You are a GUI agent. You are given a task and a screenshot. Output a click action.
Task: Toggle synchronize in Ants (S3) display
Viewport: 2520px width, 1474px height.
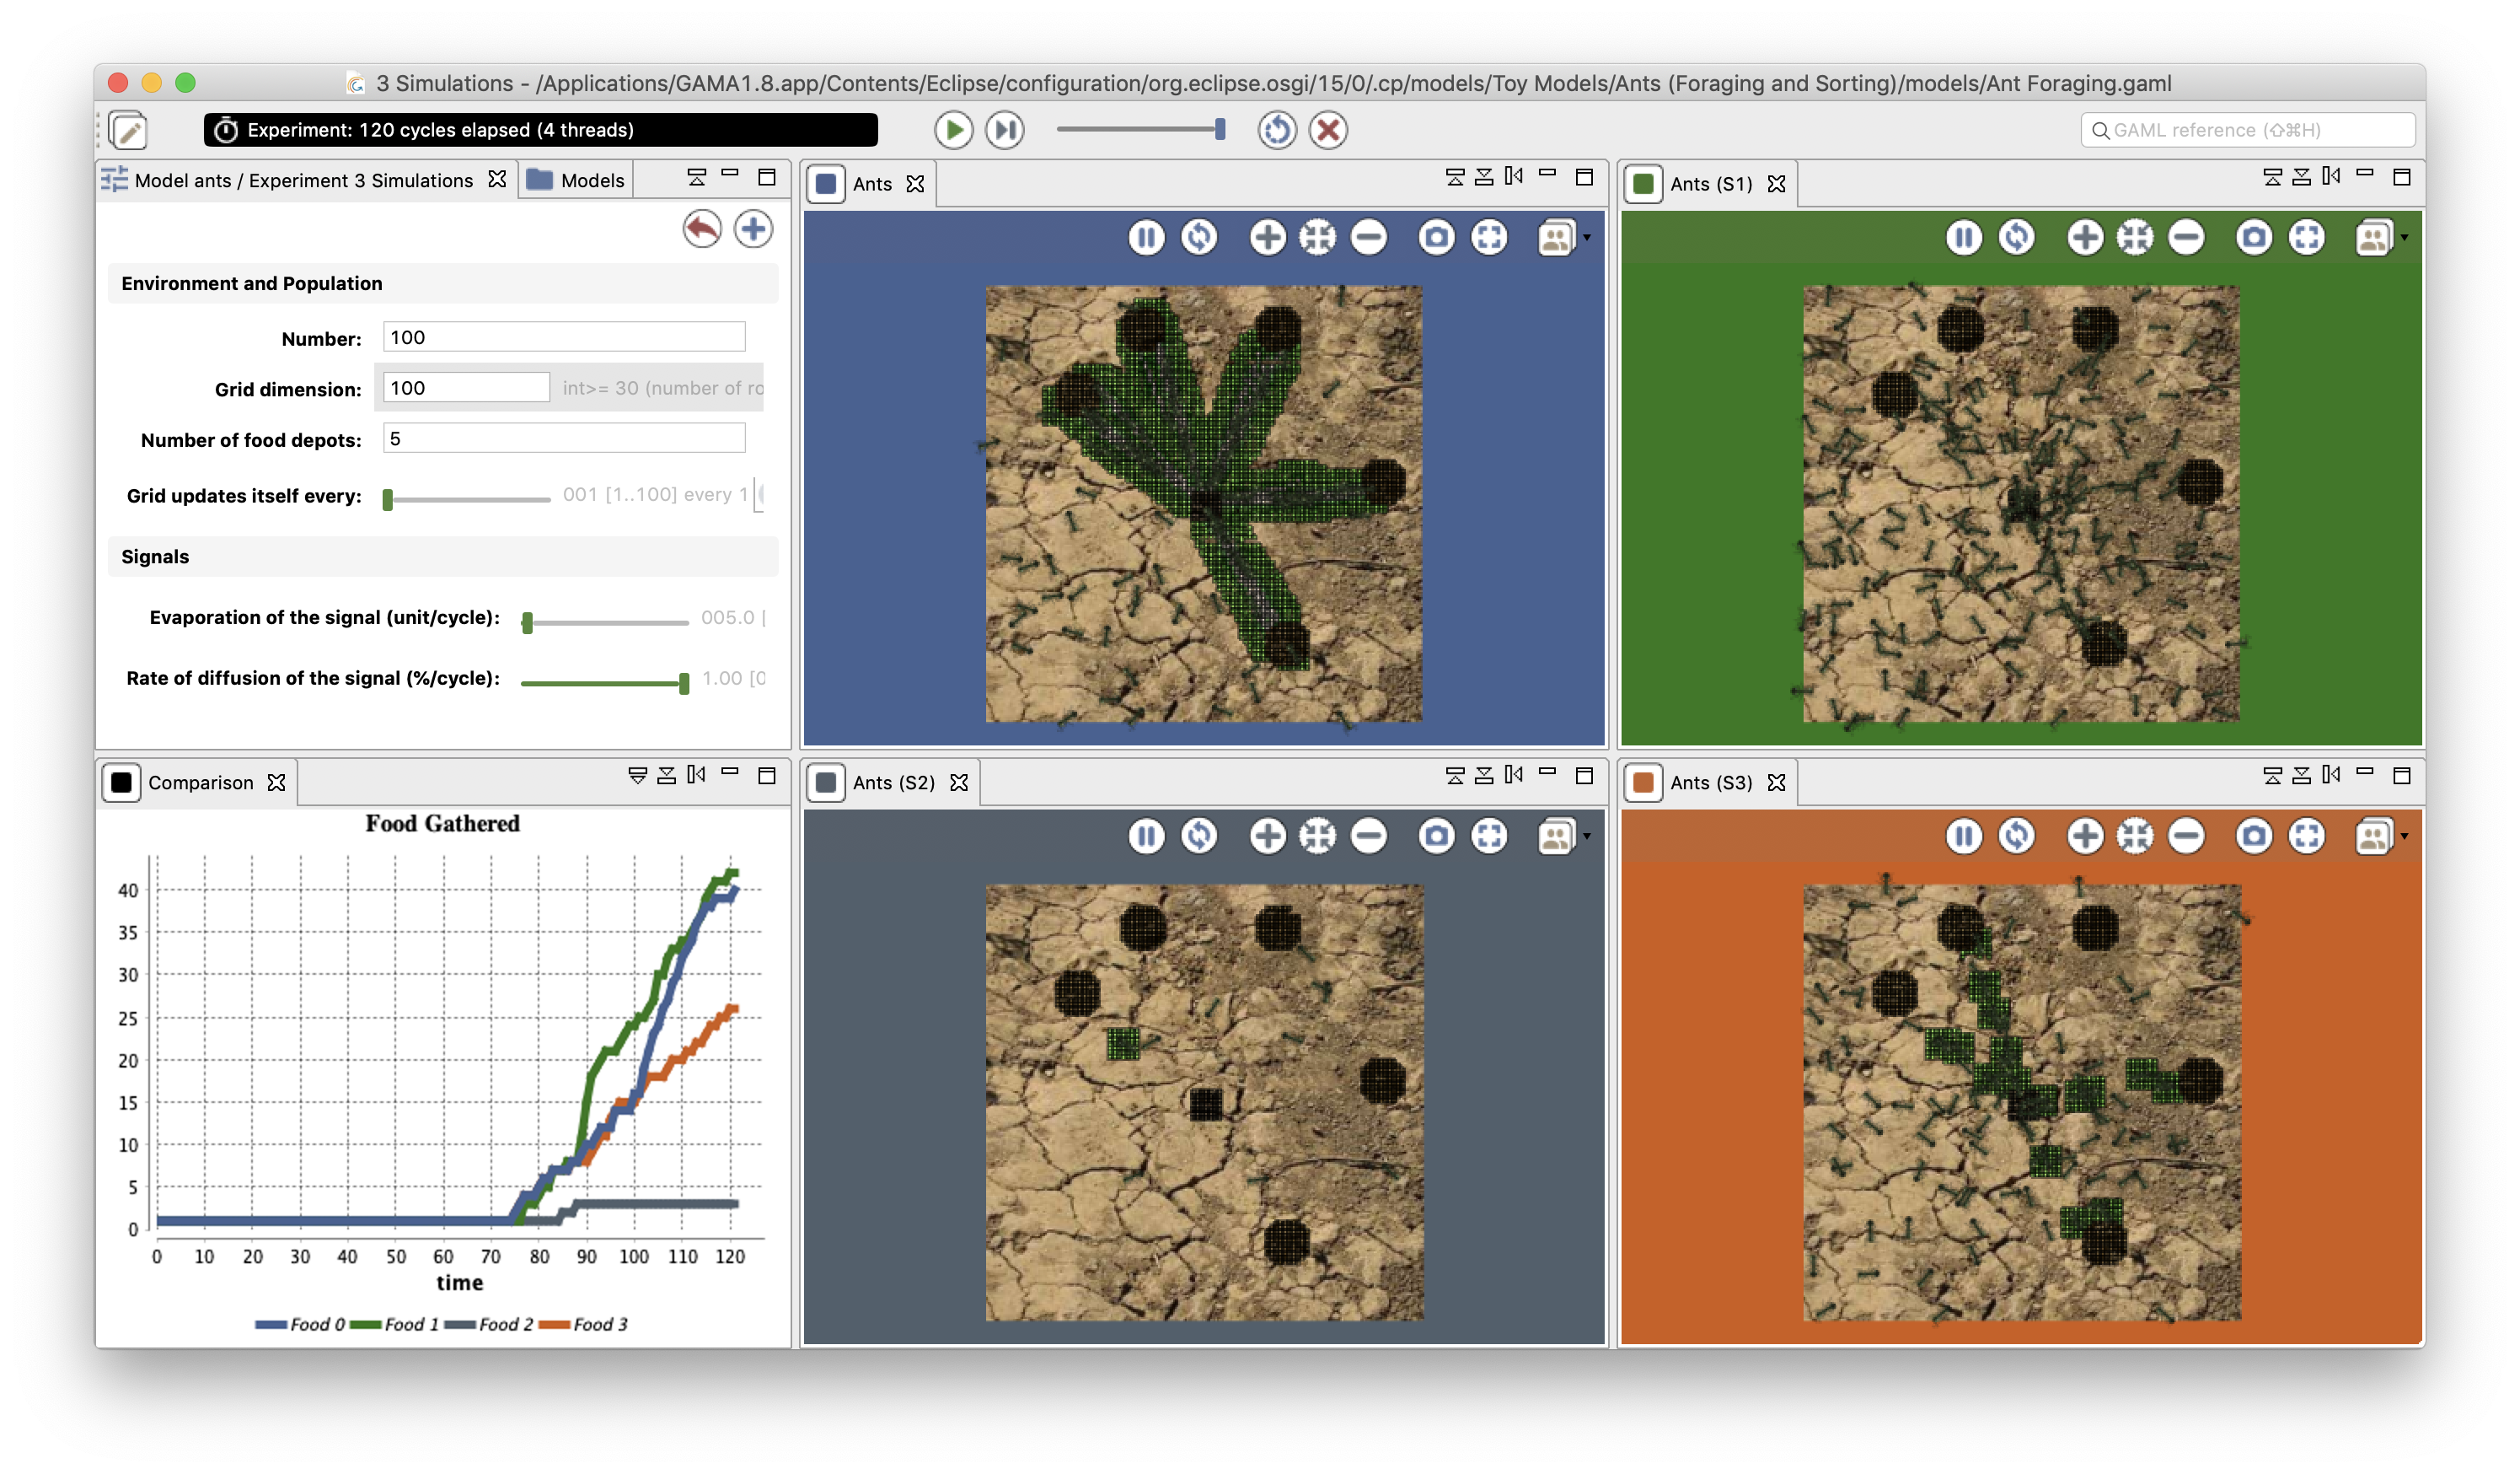(x=2016, y=837)
